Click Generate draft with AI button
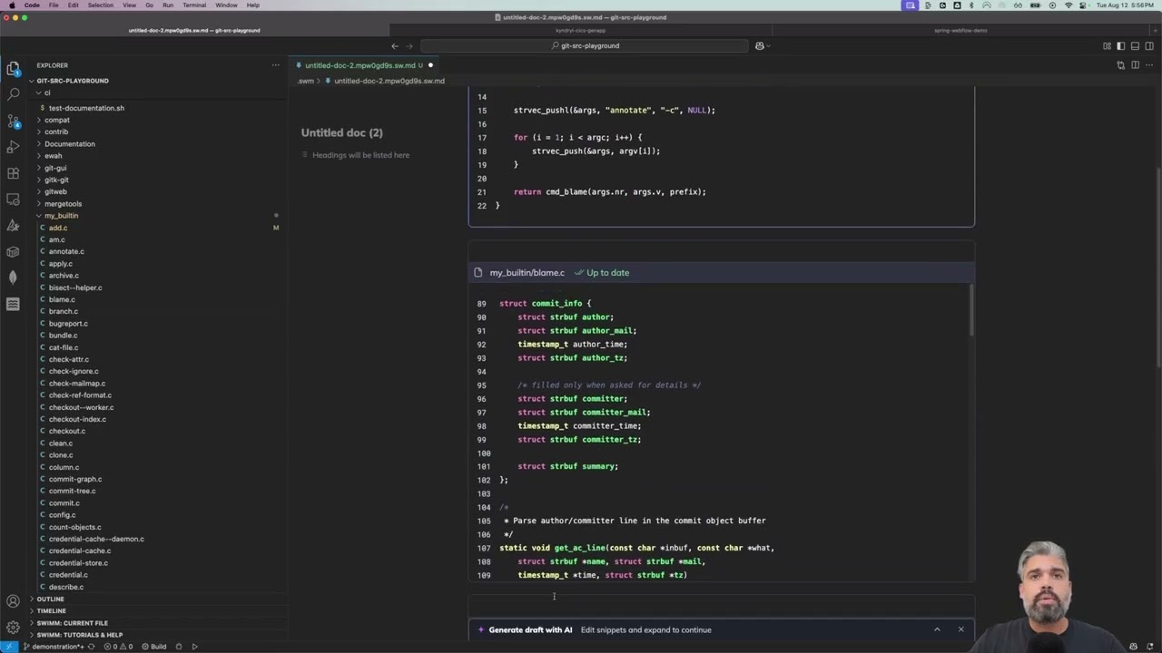The width and height of the screenshot is (1162, 653). (x=530, y=629)
